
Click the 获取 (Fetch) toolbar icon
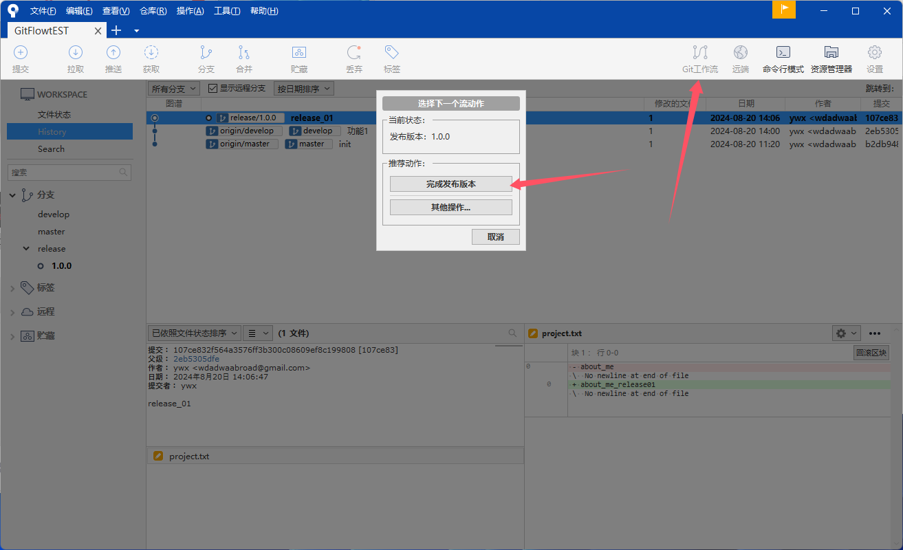(151, 52)
